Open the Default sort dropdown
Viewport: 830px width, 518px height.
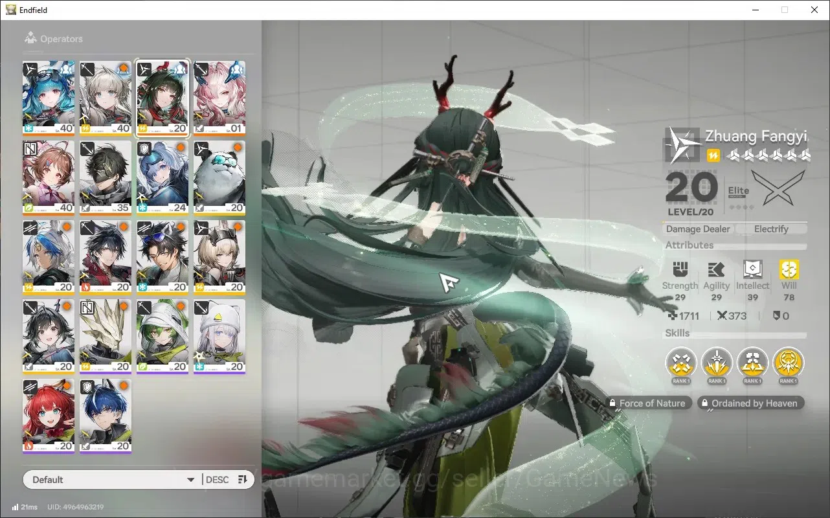tap(113, 480)
